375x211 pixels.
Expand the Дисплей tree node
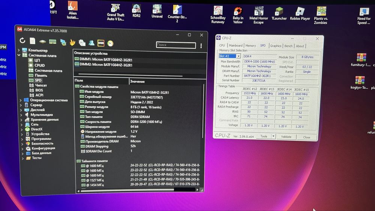tap(21, 110)
